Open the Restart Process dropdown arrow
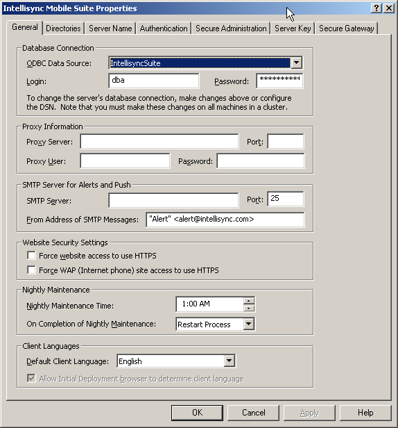 coord(248,324)
